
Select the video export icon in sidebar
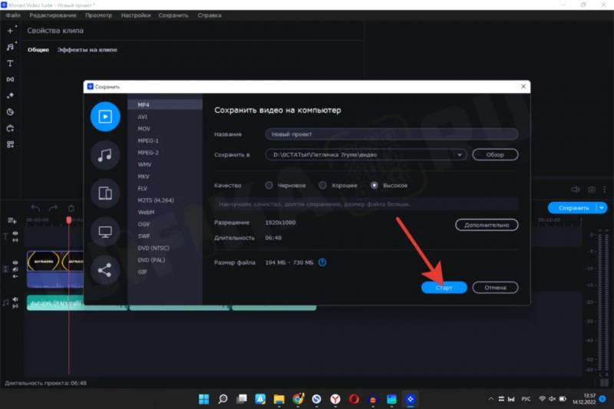[x=105, y=117]
